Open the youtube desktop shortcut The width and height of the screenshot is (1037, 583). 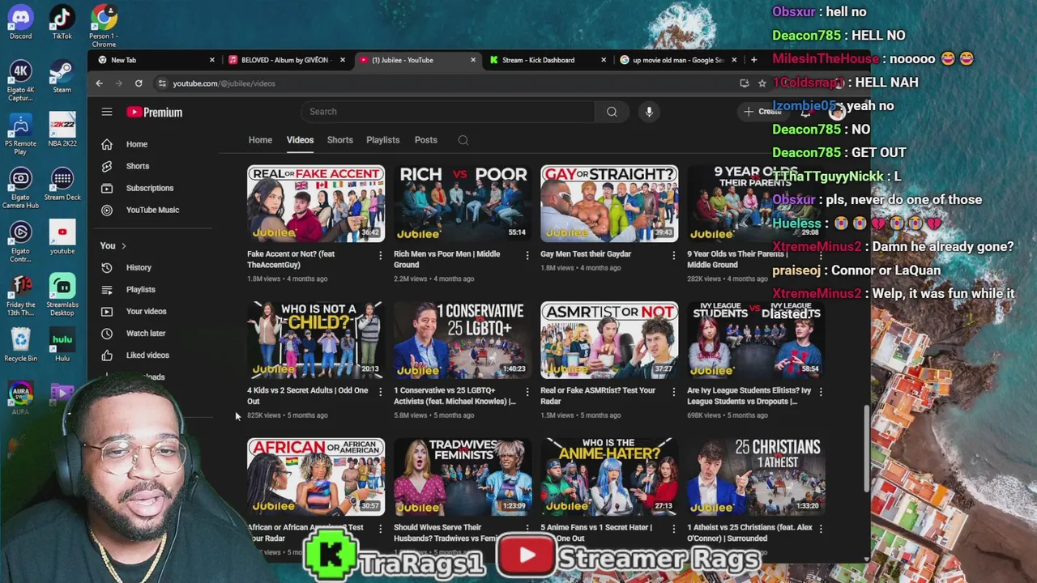(x=62, y=237)
